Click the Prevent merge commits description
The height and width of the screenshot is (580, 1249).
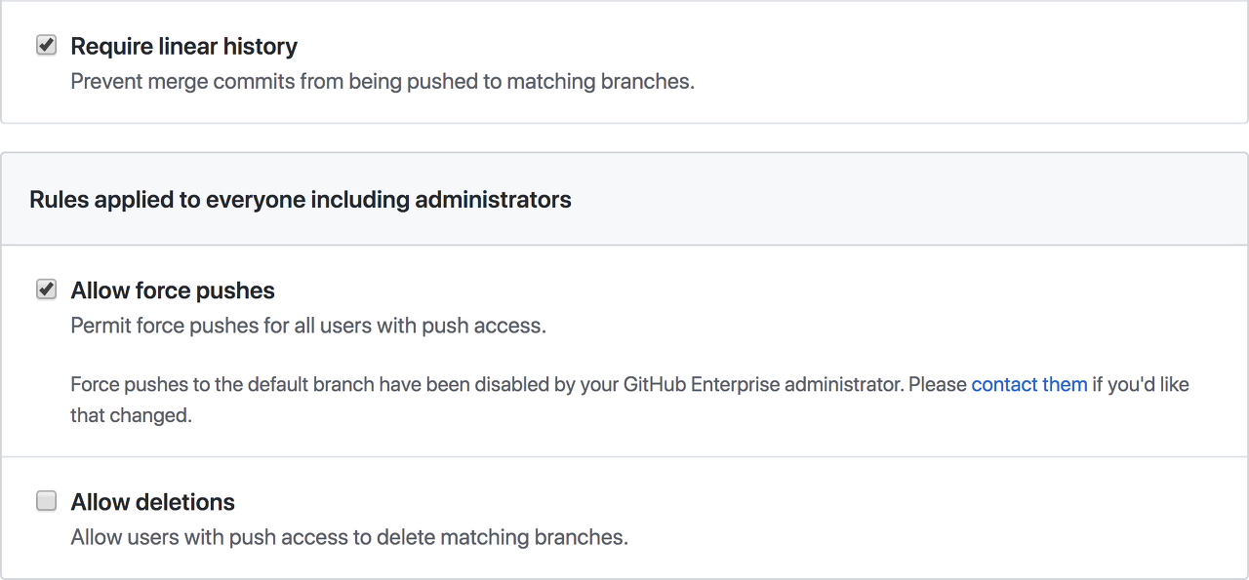383,82
